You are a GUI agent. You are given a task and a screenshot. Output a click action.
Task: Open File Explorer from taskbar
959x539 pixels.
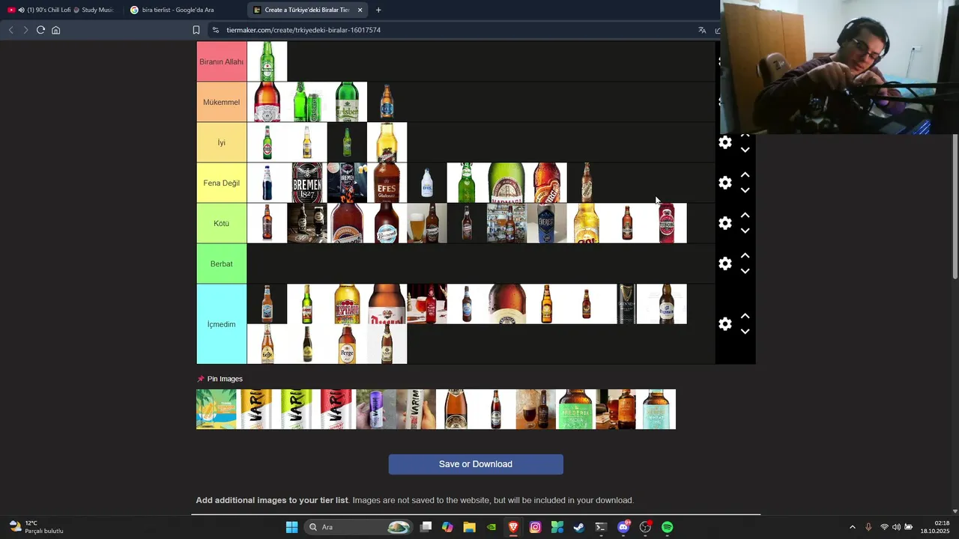(469, 527)
